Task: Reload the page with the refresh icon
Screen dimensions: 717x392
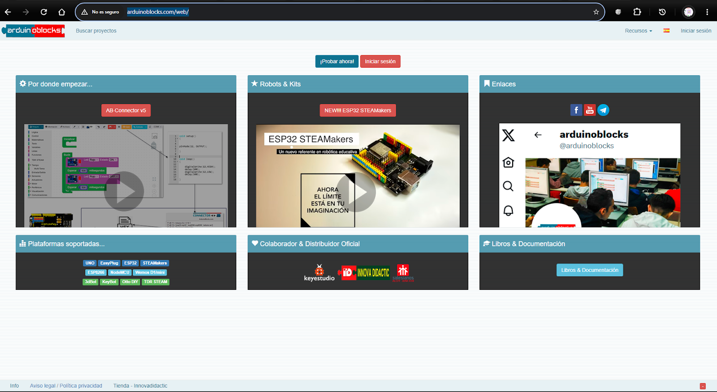Action: (x=43, y=12)
